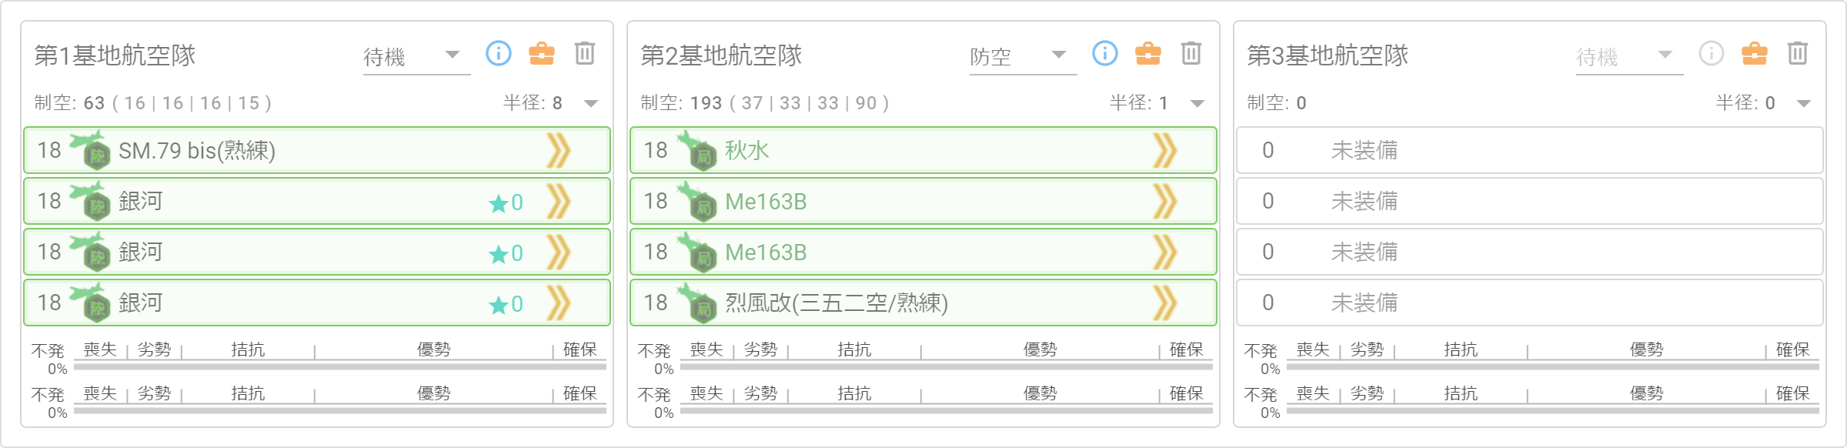This screenshot has width=1847, height=448.
Task: Open info icon for 第2基地航空隊
Action: [1104, 53]
